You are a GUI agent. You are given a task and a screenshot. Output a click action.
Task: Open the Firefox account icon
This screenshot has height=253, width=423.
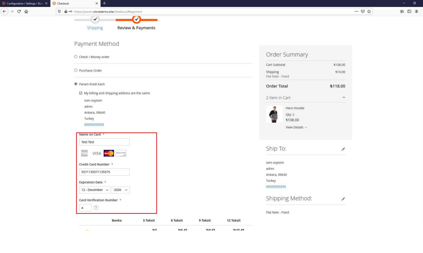[416, 12]
